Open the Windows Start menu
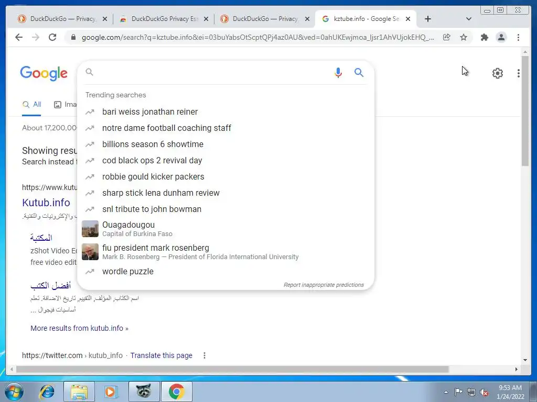 [14, 392]
